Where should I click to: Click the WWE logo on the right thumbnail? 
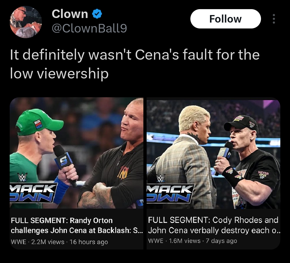161,178
